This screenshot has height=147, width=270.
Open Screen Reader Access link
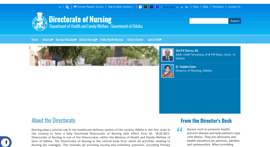pos(89,7)
